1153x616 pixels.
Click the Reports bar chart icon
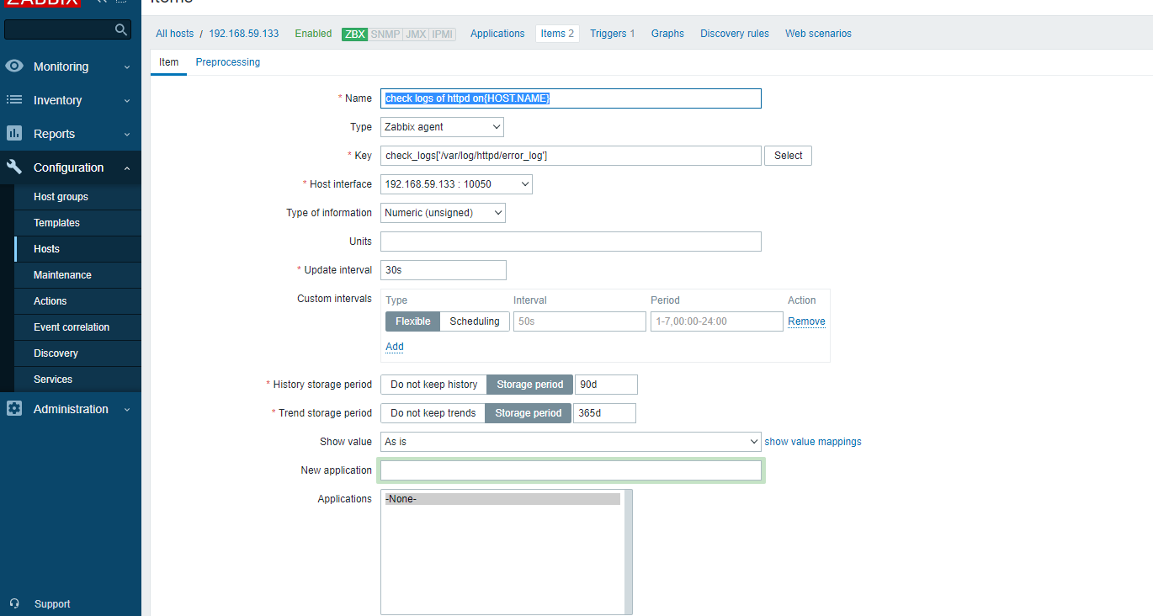pyautogui.click(x=14, y=134)
